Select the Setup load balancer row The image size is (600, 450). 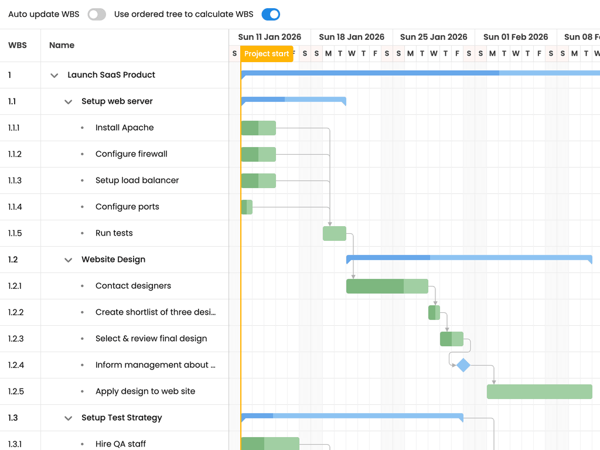click(x=114, y=180)
